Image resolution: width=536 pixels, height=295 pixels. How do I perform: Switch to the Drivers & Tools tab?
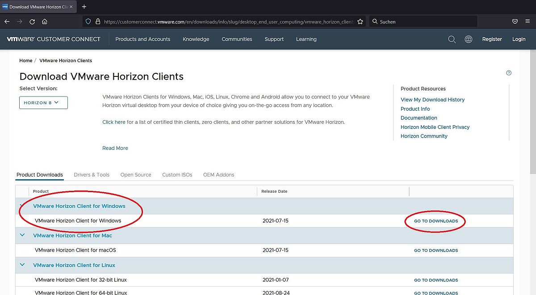pos(92,175)
